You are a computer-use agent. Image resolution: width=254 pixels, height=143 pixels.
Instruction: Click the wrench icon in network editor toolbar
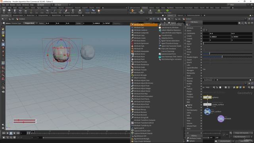[214, 87]
